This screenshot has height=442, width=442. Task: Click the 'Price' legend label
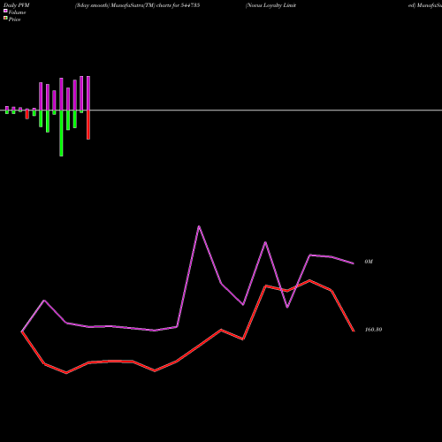click(x=14, y=19)
